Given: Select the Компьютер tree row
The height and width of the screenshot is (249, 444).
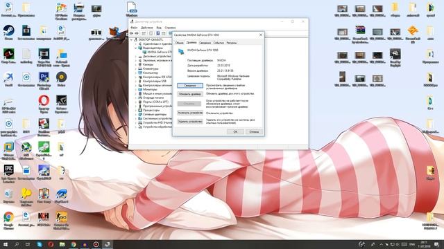Looking at the screenshot, I should (x=148, y=73).
